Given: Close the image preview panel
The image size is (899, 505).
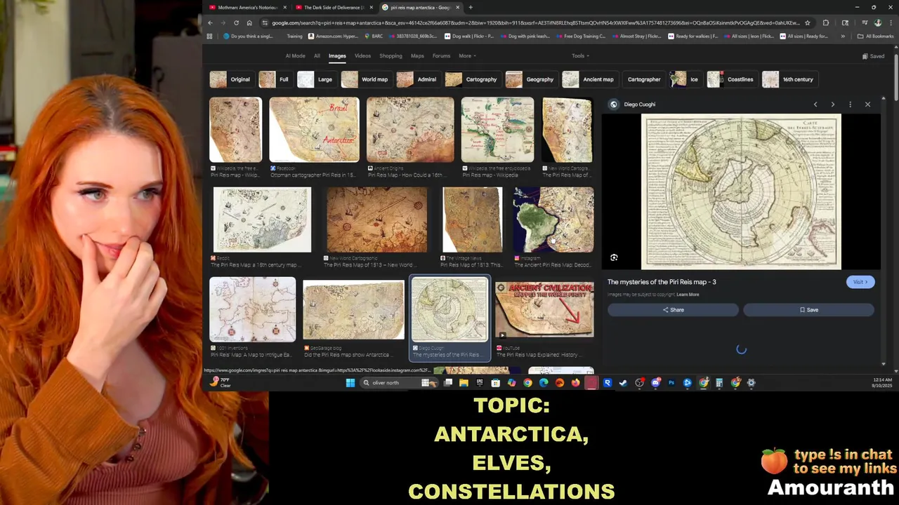Looking at the screenshot, I should click(867, 105).
